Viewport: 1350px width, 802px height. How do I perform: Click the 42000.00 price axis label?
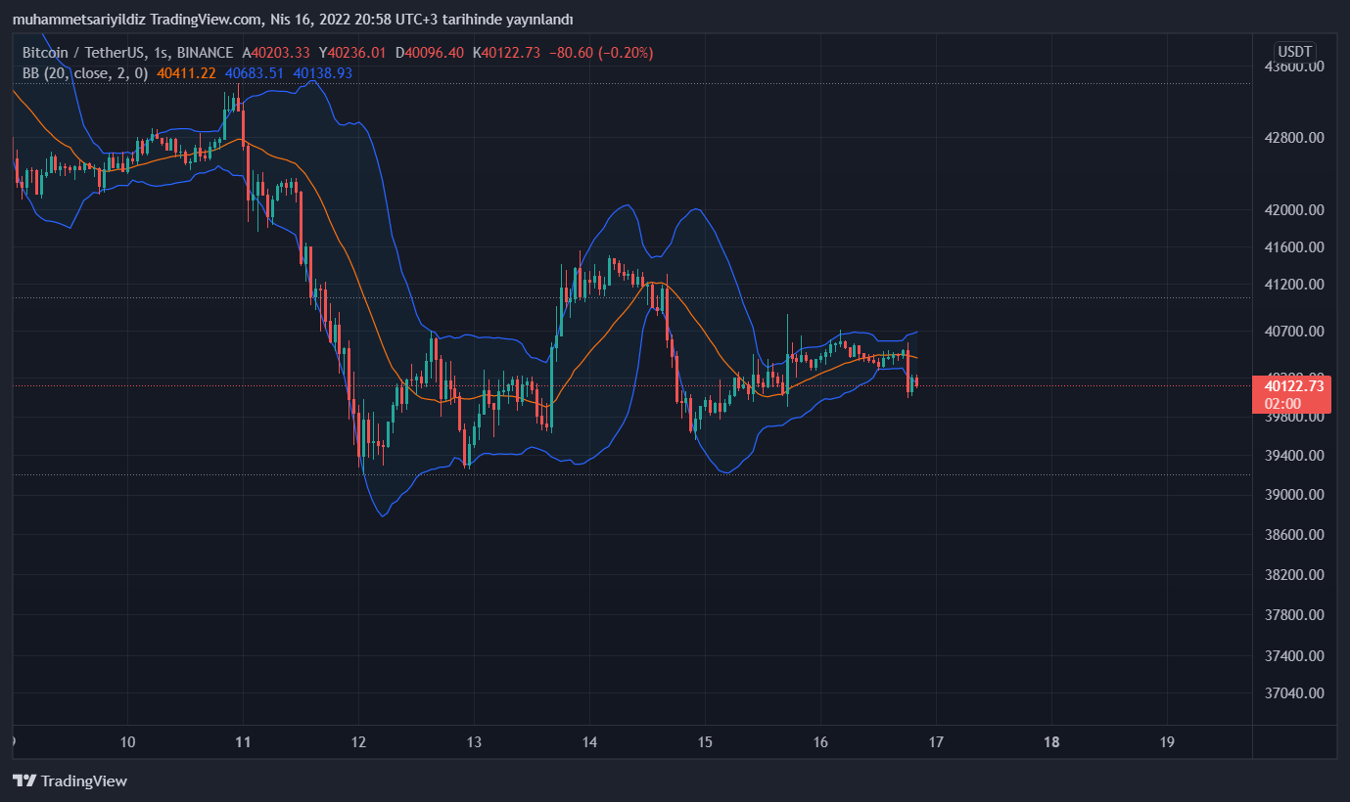point(1294,210)
